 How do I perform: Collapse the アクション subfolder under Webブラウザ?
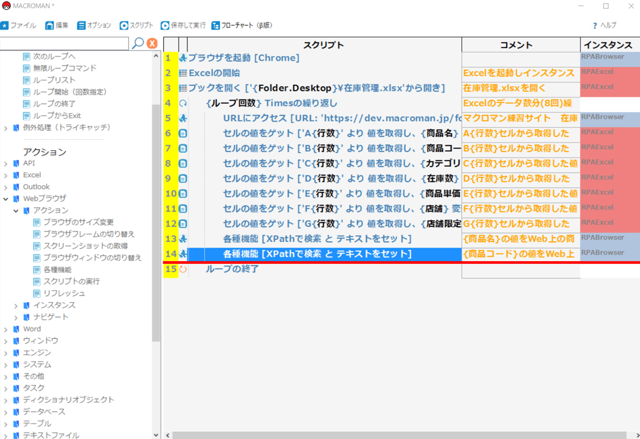(x=16, y=210)
